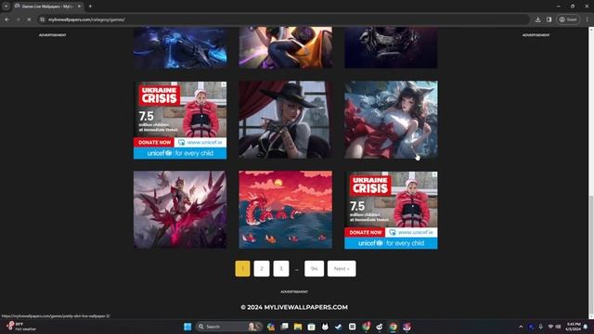
Task: Open the Chrome three-dot menu
Action: click(588, 19)
